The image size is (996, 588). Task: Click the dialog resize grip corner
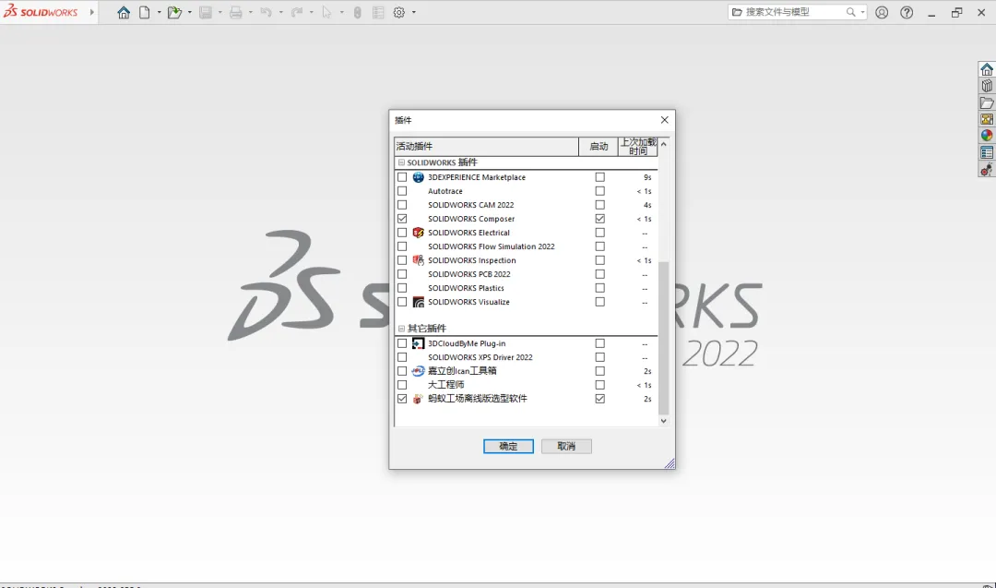tap(670, 463)
